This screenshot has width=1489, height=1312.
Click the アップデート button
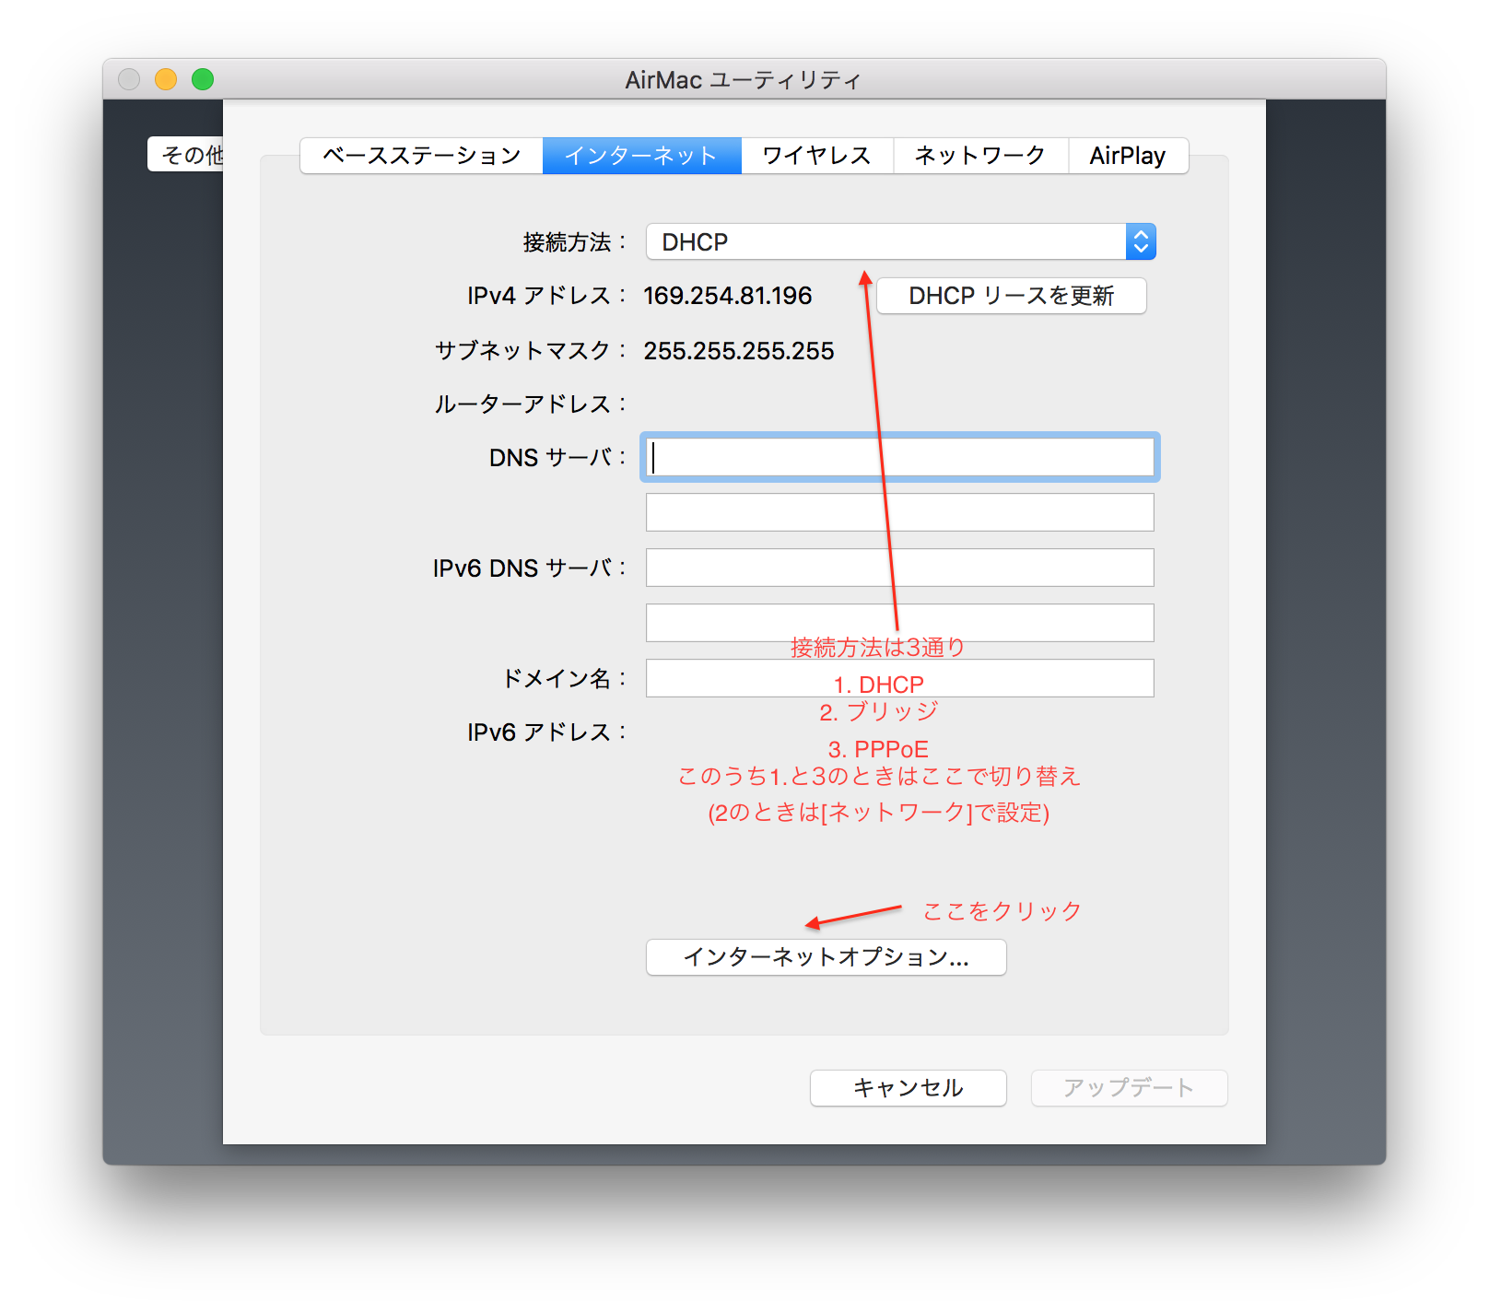(1130, 1088)
